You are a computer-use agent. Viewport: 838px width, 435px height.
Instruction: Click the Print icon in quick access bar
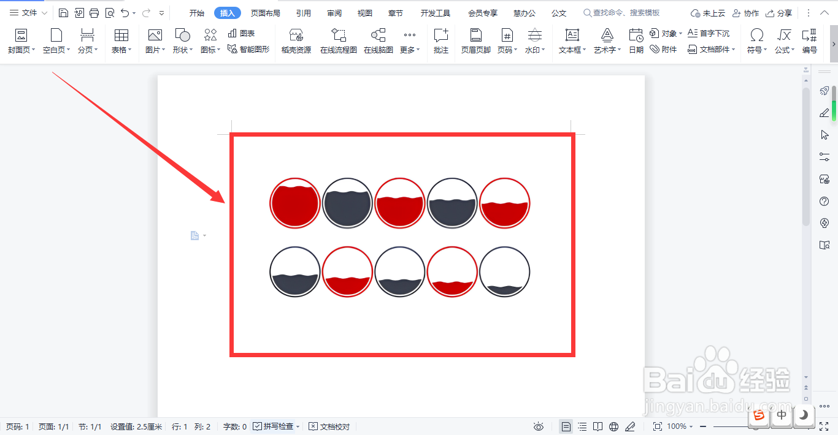click(x=94, y=13)
